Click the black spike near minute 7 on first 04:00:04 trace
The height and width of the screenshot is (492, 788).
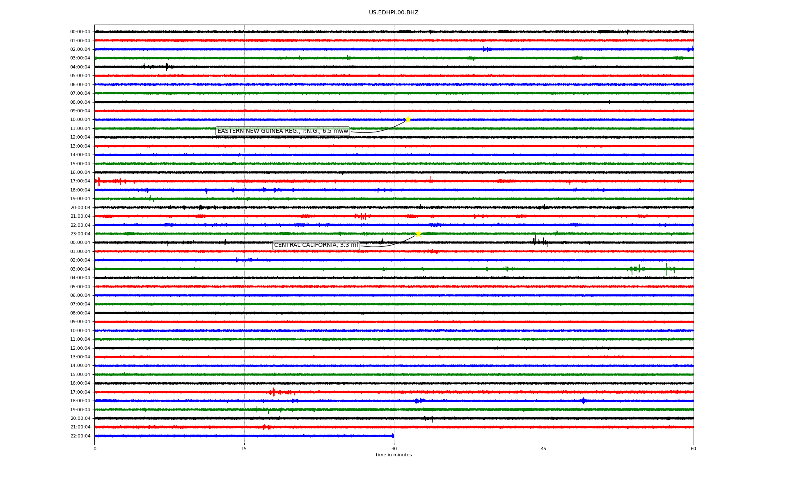pos(167,67)
